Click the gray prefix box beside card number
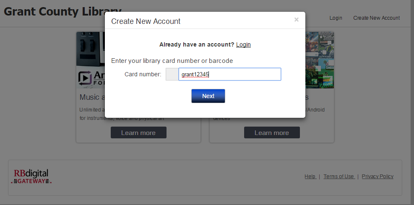The image size is (414, 205). (172, 74)
